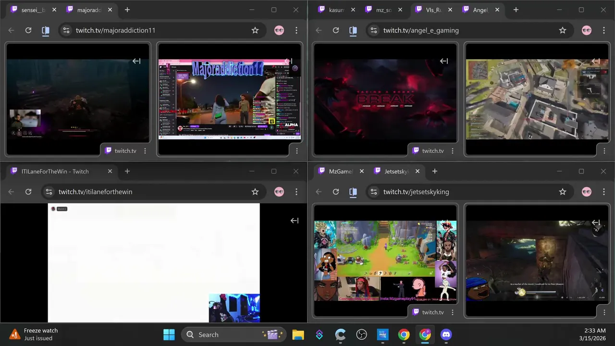
Task: Open three-dot menu of the aerial map pane
Action: coord(604,151)
